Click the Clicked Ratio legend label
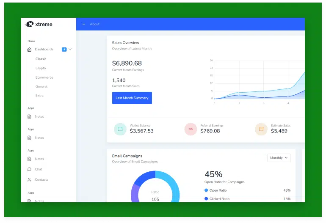This screenshot has width=326, height=223. pyautogui.click(x=219, y=199)
